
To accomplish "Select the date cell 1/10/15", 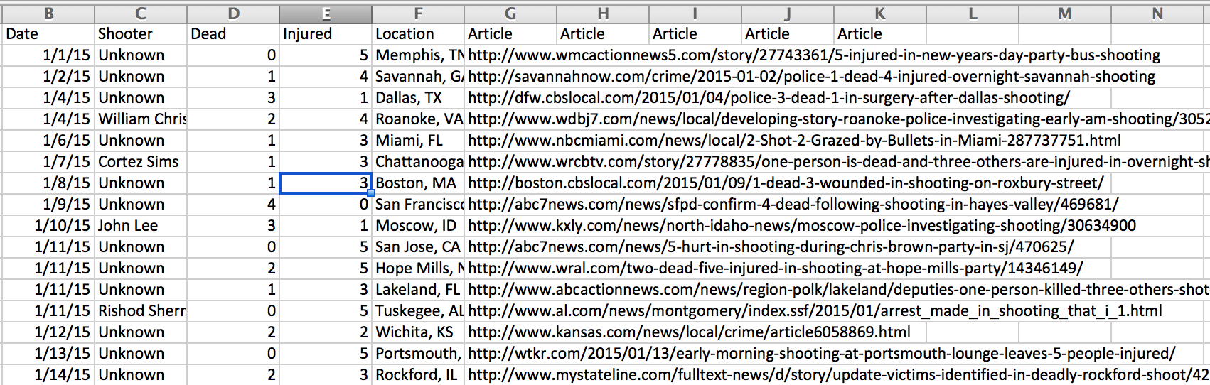I will click(x=48, y=226).
